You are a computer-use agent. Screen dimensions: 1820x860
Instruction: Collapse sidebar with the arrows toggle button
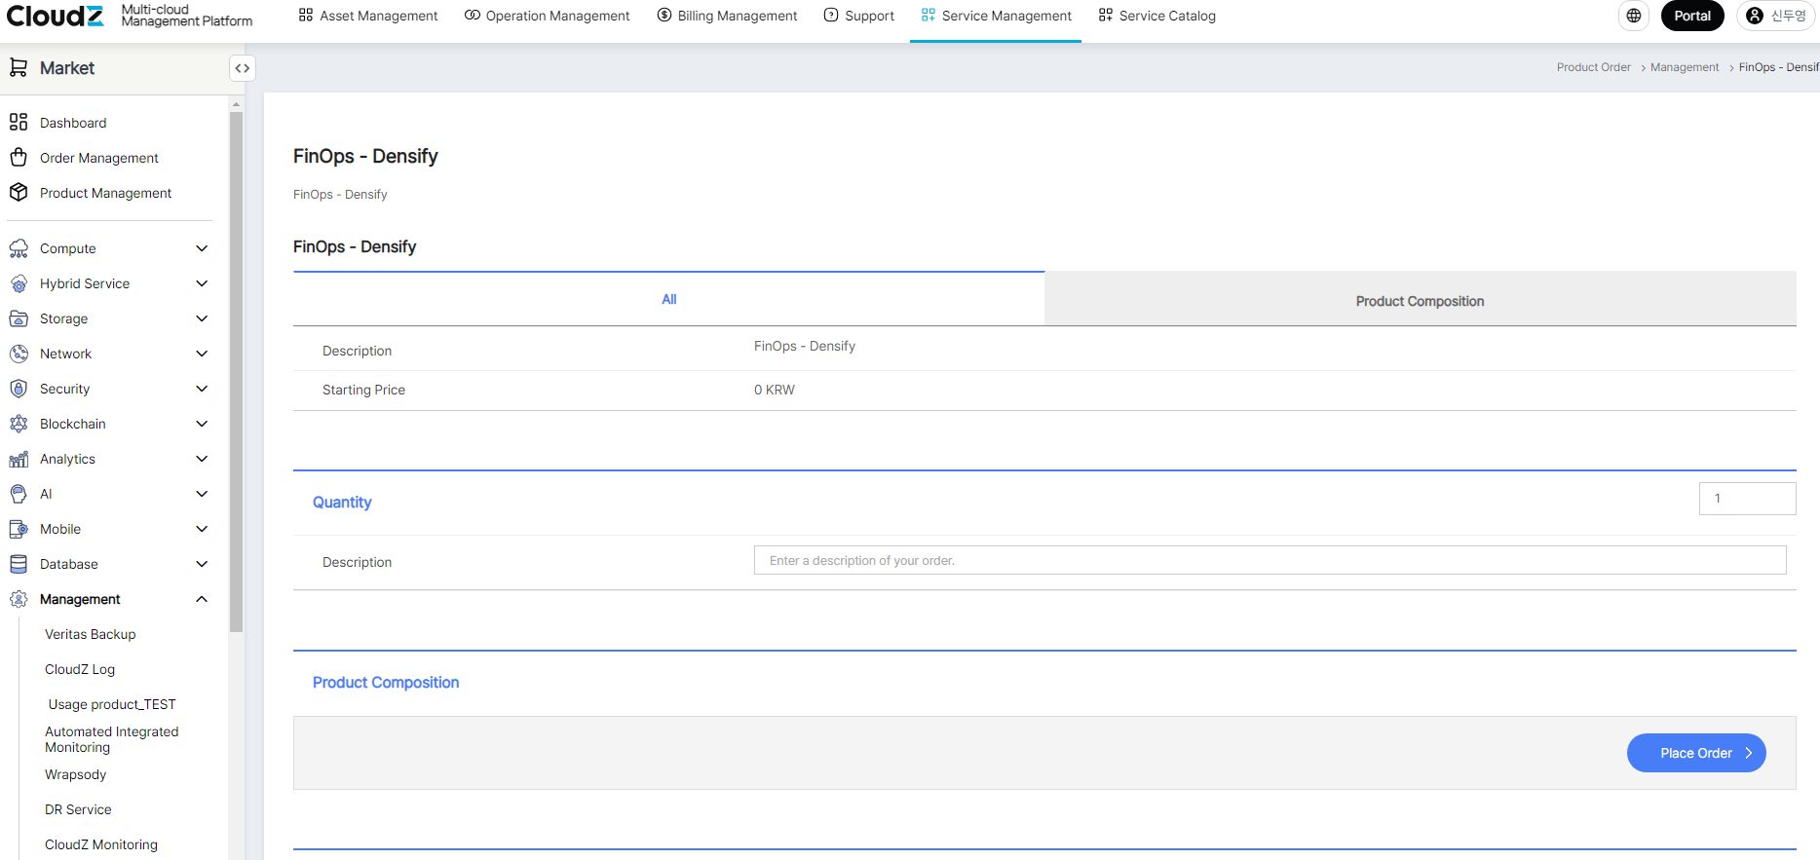(243, 68)
